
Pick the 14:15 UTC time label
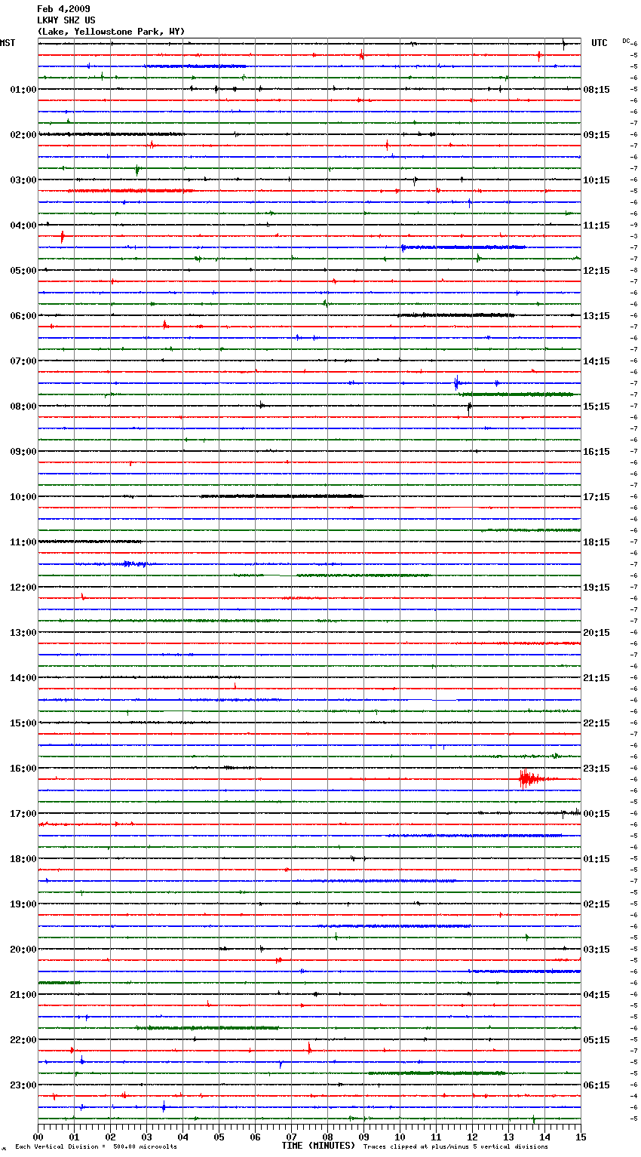pyautogui.click(x=597, y=361)
